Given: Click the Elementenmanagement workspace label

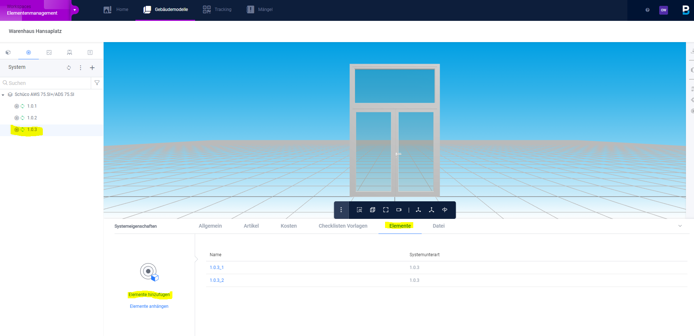Looking at the screenshot, I should click(32, 13).
